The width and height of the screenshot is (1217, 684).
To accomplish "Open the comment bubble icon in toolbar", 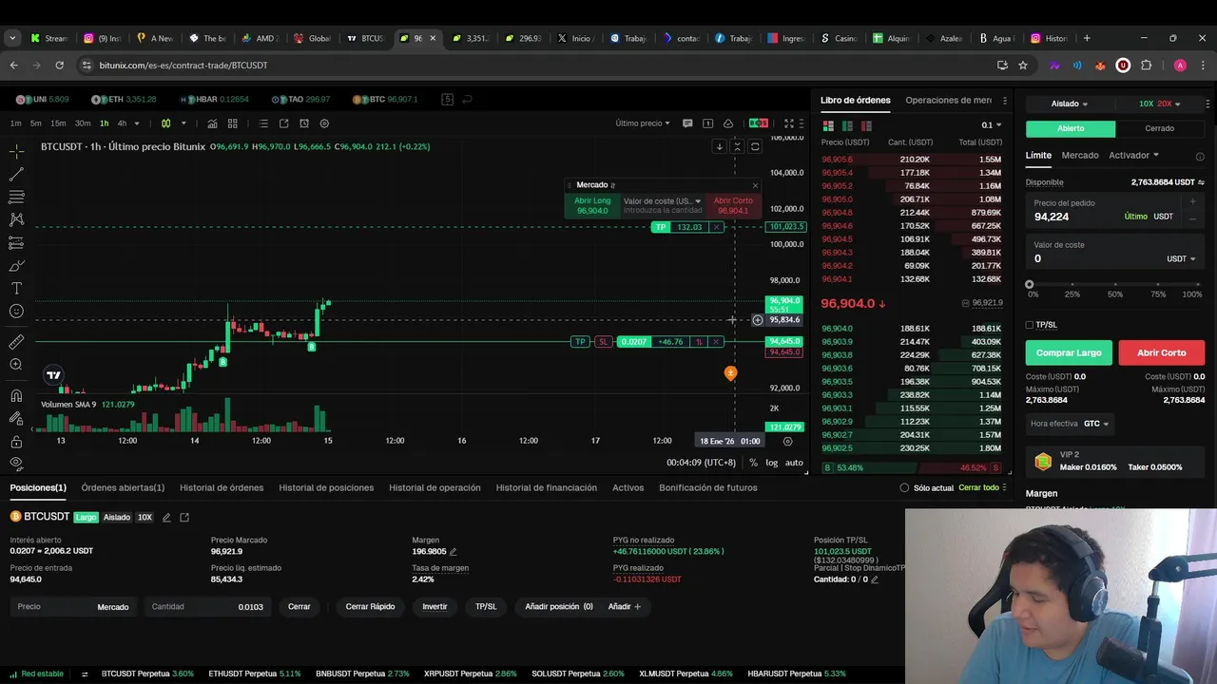I will click(687, 123).
